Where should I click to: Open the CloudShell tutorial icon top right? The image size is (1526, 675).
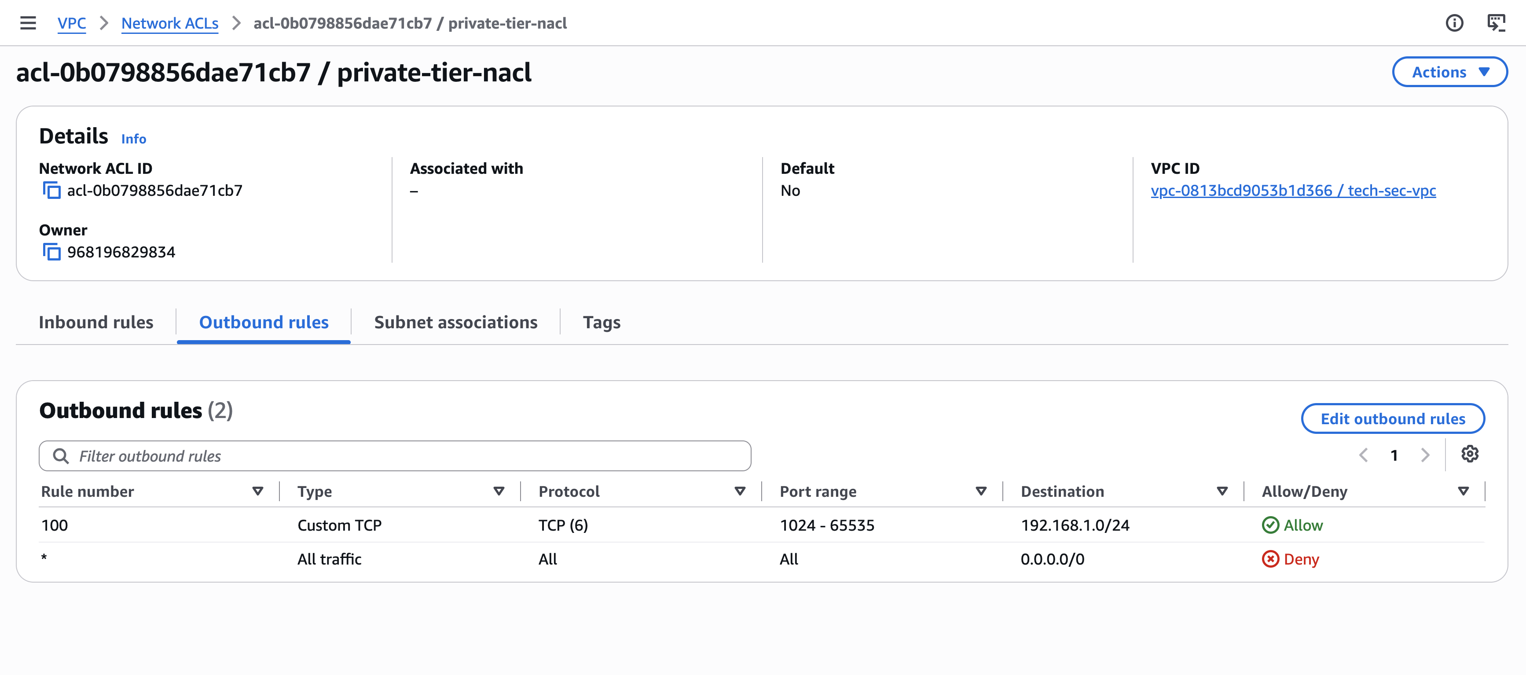coord(1496,23)
